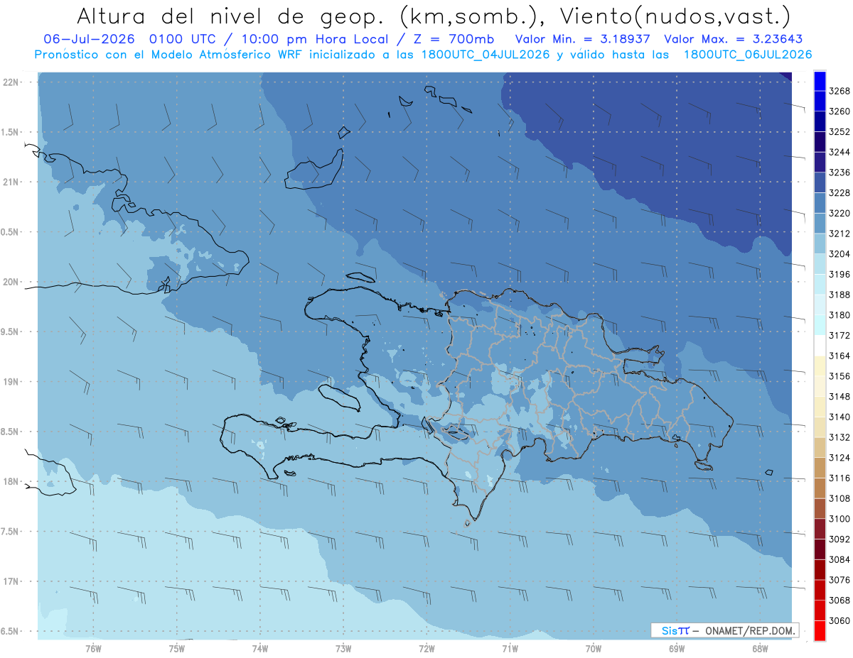Screen dimensions: 853x658
Task: Click the '3092' colorbar value
Action: 839,539
